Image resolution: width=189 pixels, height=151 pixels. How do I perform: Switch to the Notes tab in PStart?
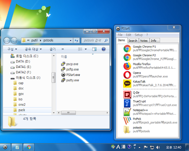(x=144, y=41)
